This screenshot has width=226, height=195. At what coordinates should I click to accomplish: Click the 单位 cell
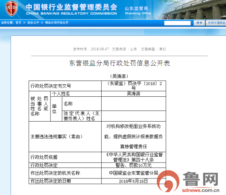coord(56,109)
